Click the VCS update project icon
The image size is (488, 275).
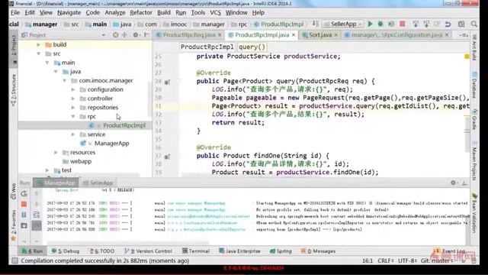(416, 24)
